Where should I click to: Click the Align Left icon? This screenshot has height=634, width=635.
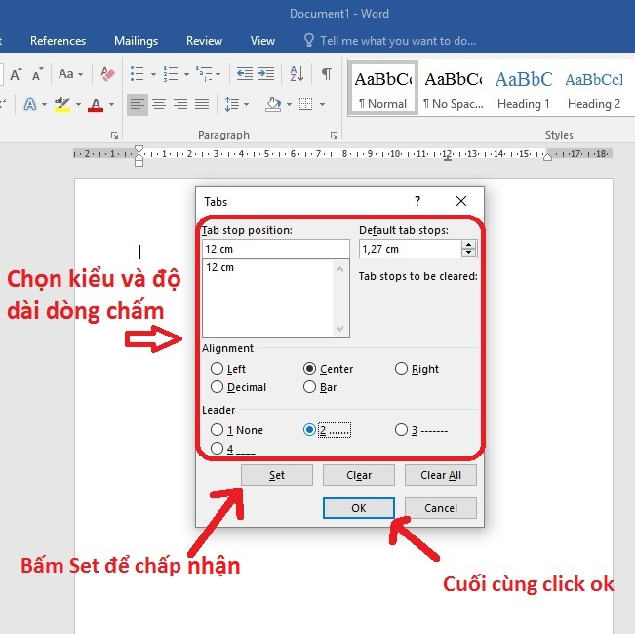click(x=138, y=105)
